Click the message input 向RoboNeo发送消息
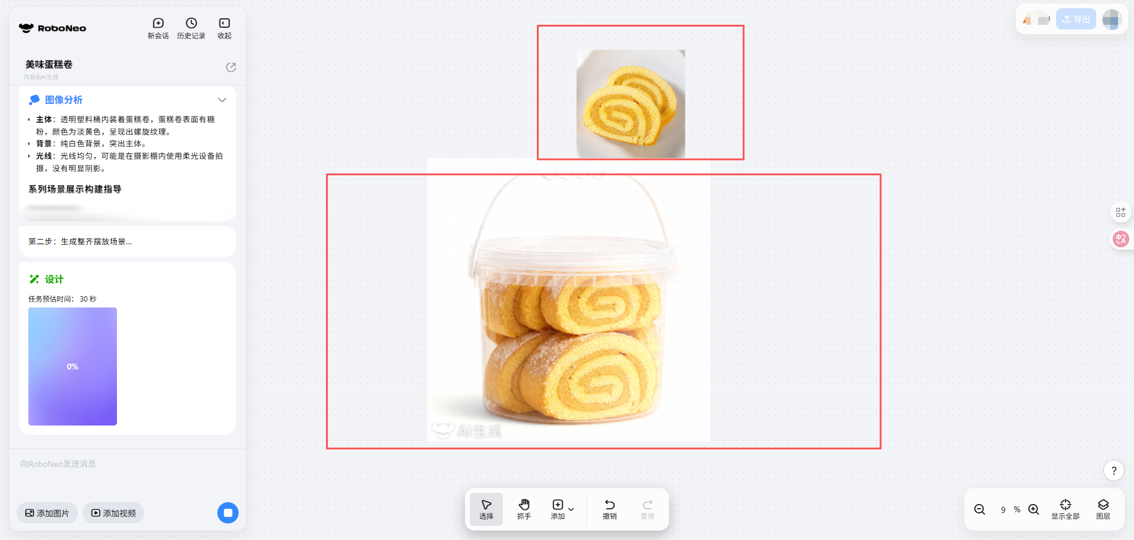1134x540 pixels. (128, 464)
